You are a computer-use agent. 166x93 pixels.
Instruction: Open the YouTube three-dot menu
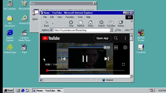coord(125,38)
